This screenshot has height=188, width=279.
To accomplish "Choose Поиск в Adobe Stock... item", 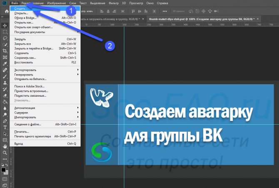I will (x=45, y=86).
